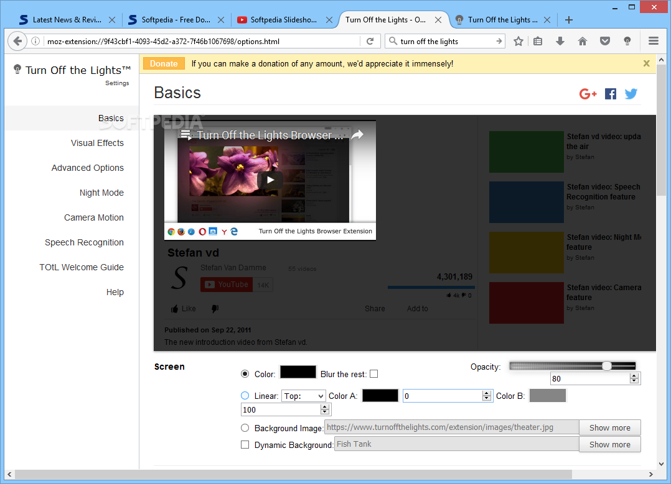The height and width of the screenshot is (484, 671).
Task: Click the YouTube subscribe button
Action: click(227, 285)
